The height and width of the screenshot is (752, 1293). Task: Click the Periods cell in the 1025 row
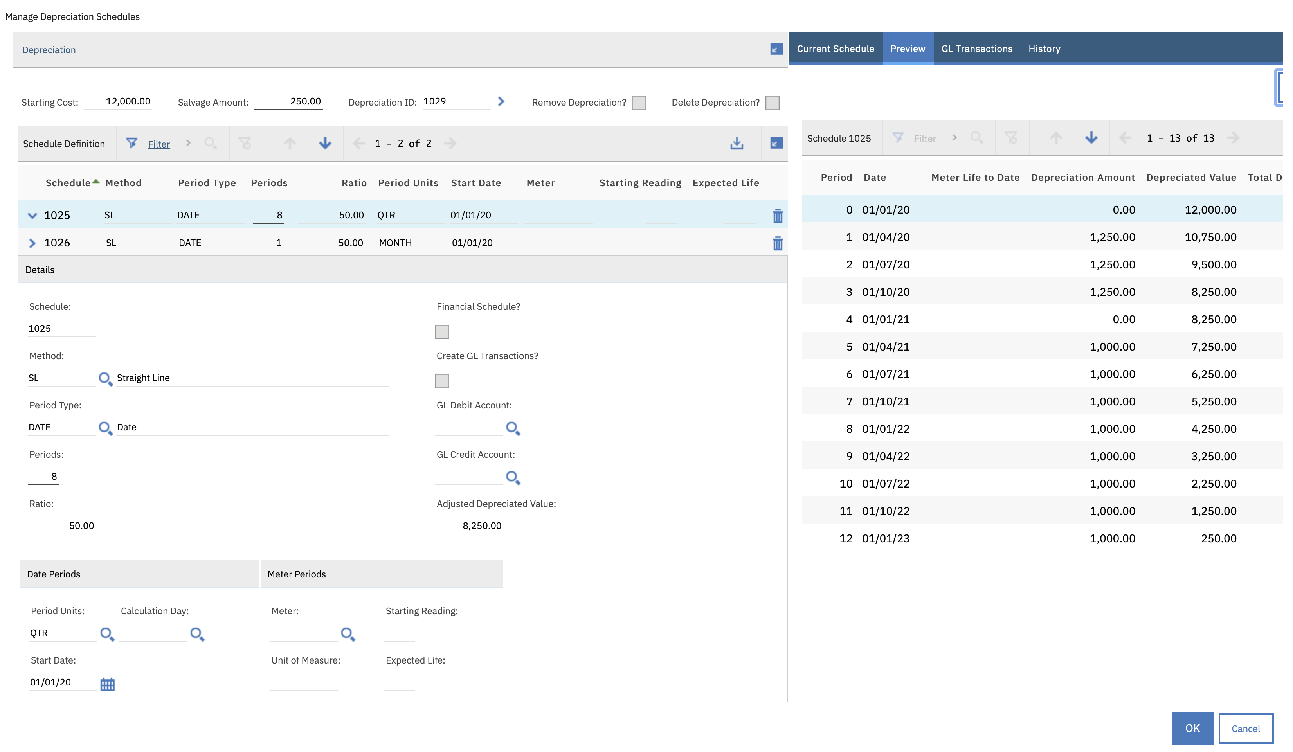pyautogui.click(x=268, y=215)
